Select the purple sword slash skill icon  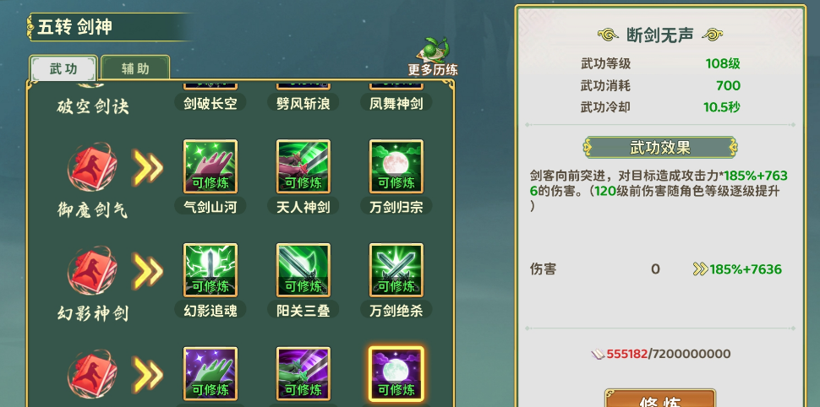click(303, 373)
